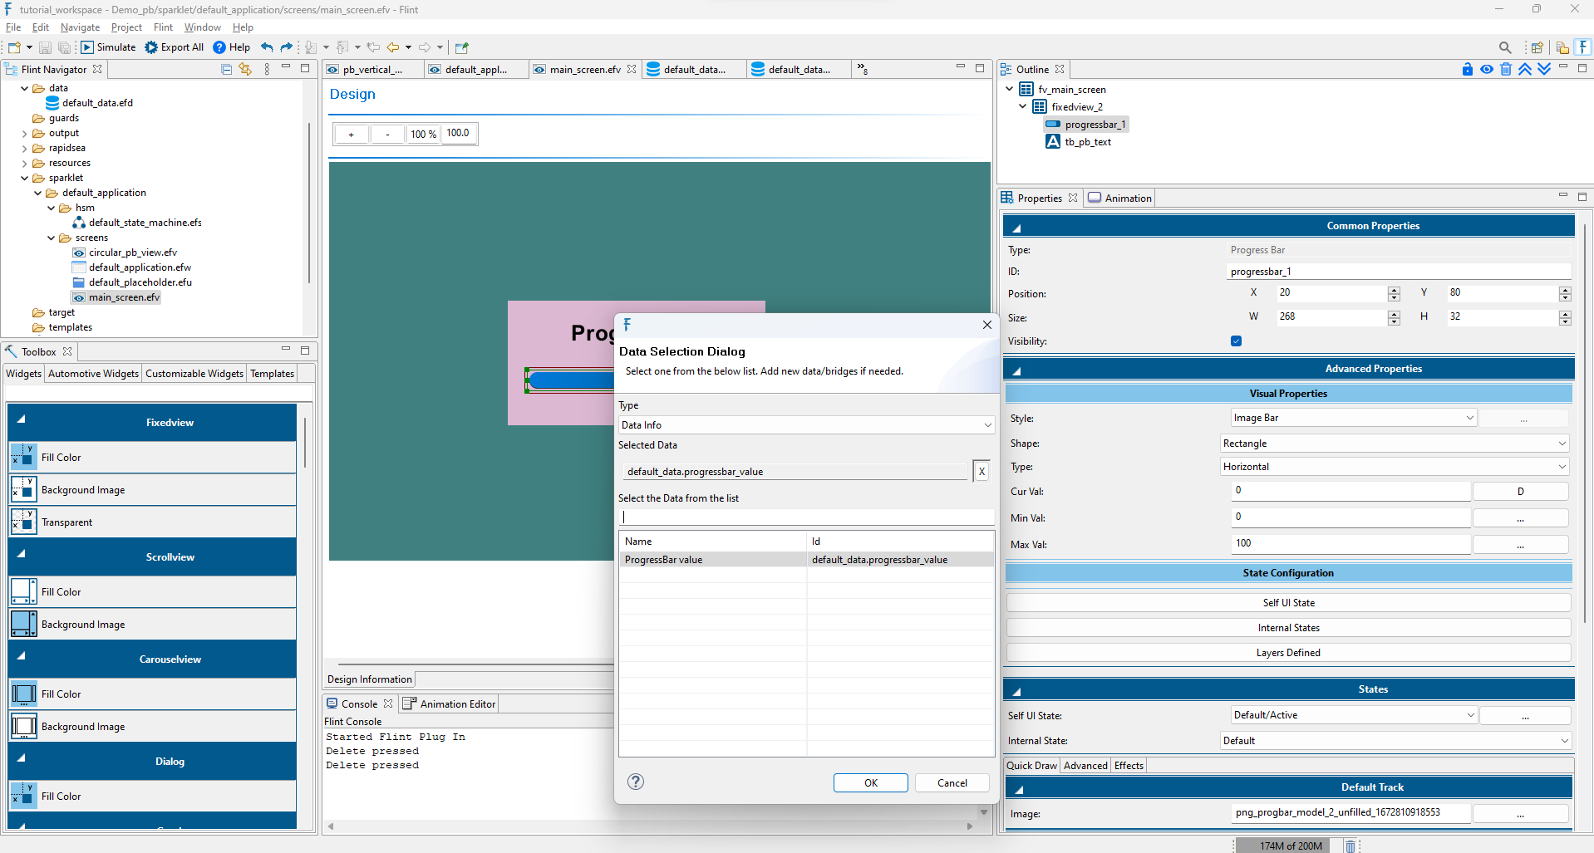Image resolution: width=1594 pixels, height=853 pixels.
Task: Click the Save icon in the toolbar
Action: pyautogui.click(x=44, y=47)
